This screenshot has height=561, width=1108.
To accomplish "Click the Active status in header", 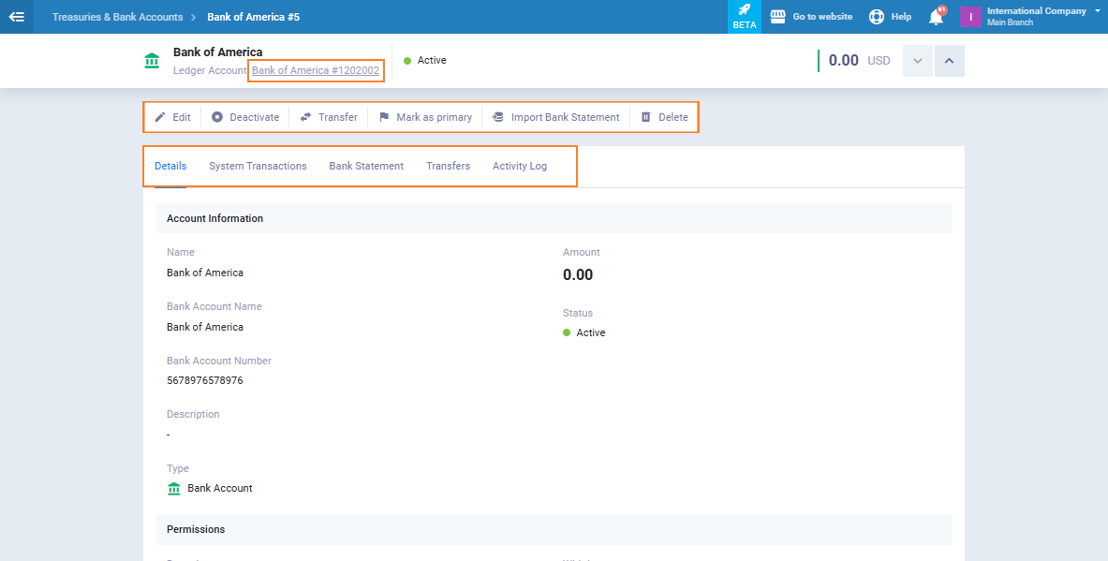I will coord(424,60).
